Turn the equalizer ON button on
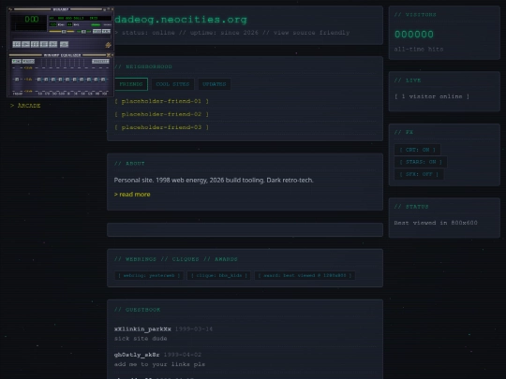506x379 pixels. (x=17, y=61)
